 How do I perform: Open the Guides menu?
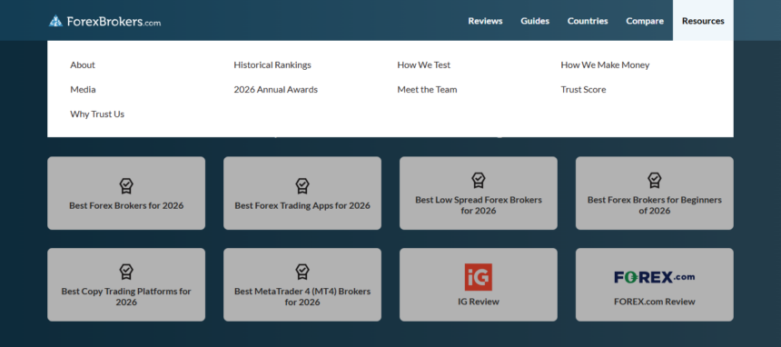[535, 21]
